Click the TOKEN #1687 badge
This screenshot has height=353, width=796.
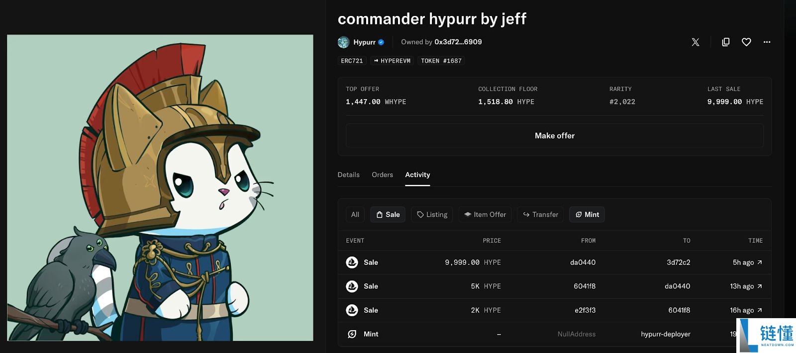click(441, 61)
